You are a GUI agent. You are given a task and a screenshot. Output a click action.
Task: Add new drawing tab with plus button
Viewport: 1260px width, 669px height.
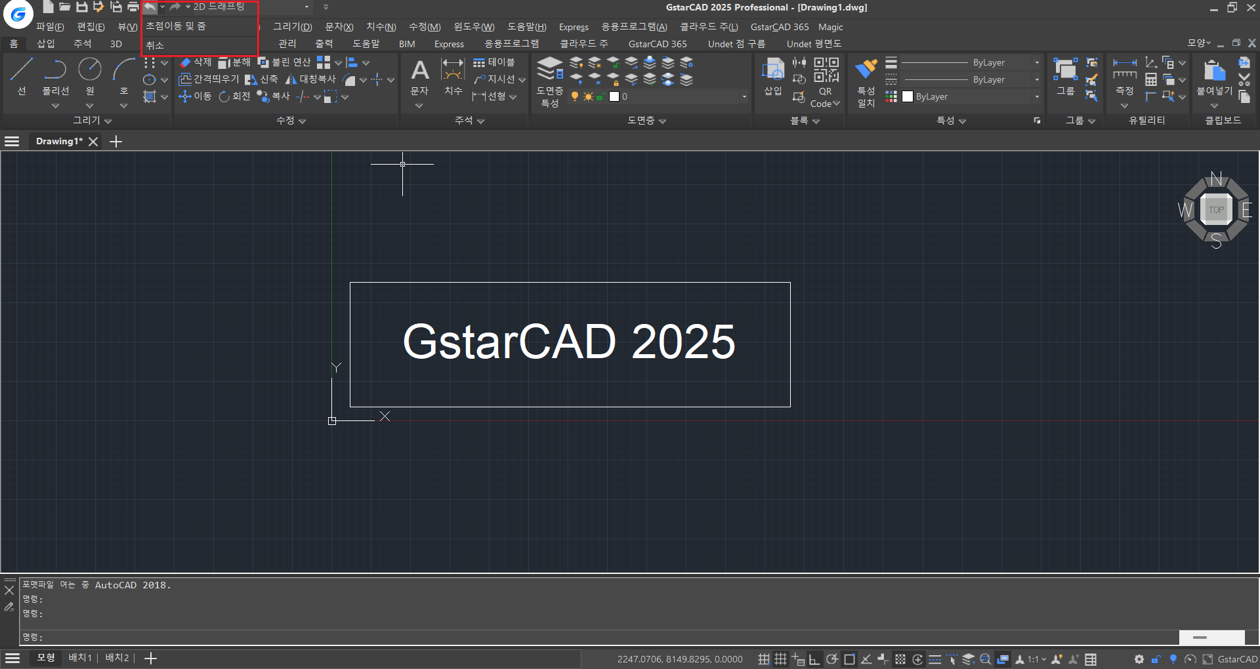(116, 142)
